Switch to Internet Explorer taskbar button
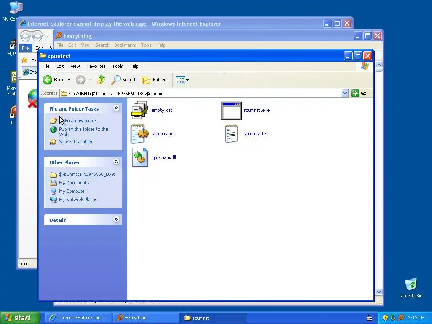This screenshot has height=324, width=432. pyautogui.click(x=78, y=318)
